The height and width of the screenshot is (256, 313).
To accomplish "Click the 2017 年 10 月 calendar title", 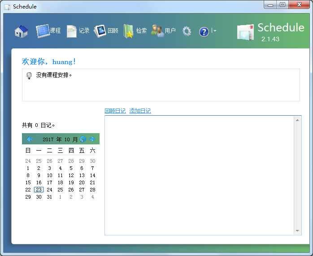I will [x=60, y=139].
